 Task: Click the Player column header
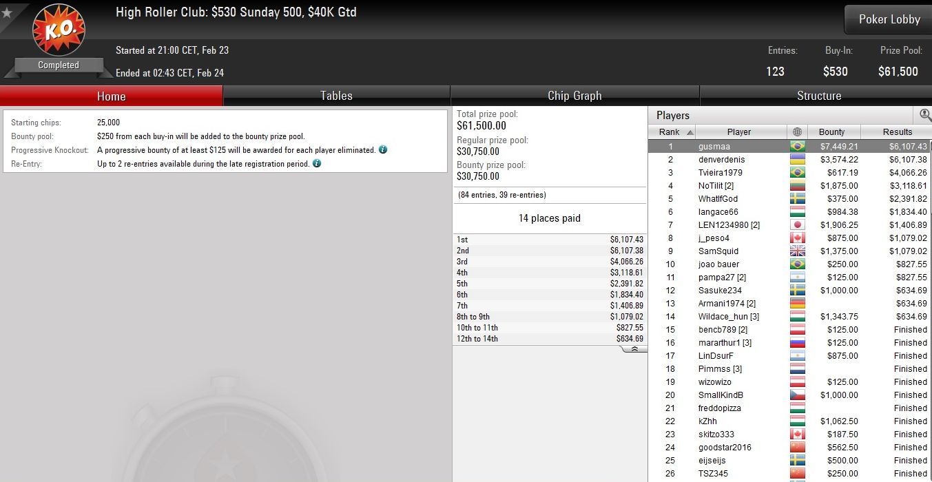point(739,132)
